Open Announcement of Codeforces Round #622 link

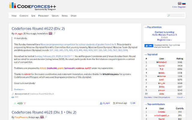click(41, 94)
